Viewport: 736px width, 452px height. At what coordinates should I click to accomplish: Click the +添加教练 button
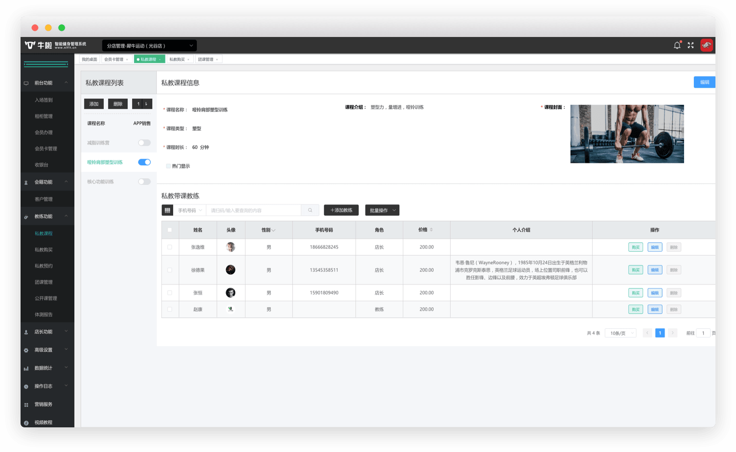click(x=341, y=210)
